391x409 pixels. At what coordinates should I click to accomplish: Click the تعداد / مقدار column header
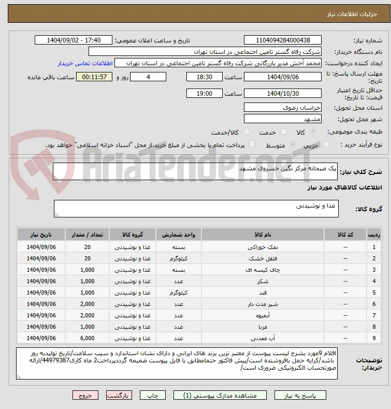[87, 235]
